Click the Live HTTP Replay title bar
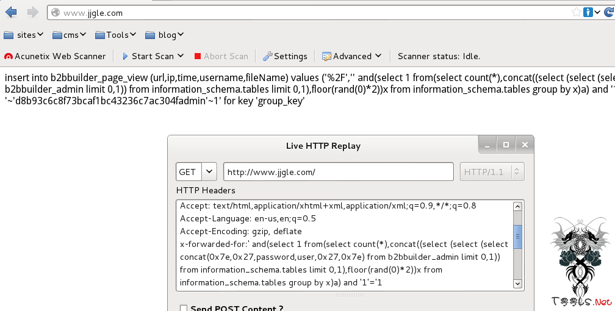Screen dimensions: 615x311 [x=323, y=146]
